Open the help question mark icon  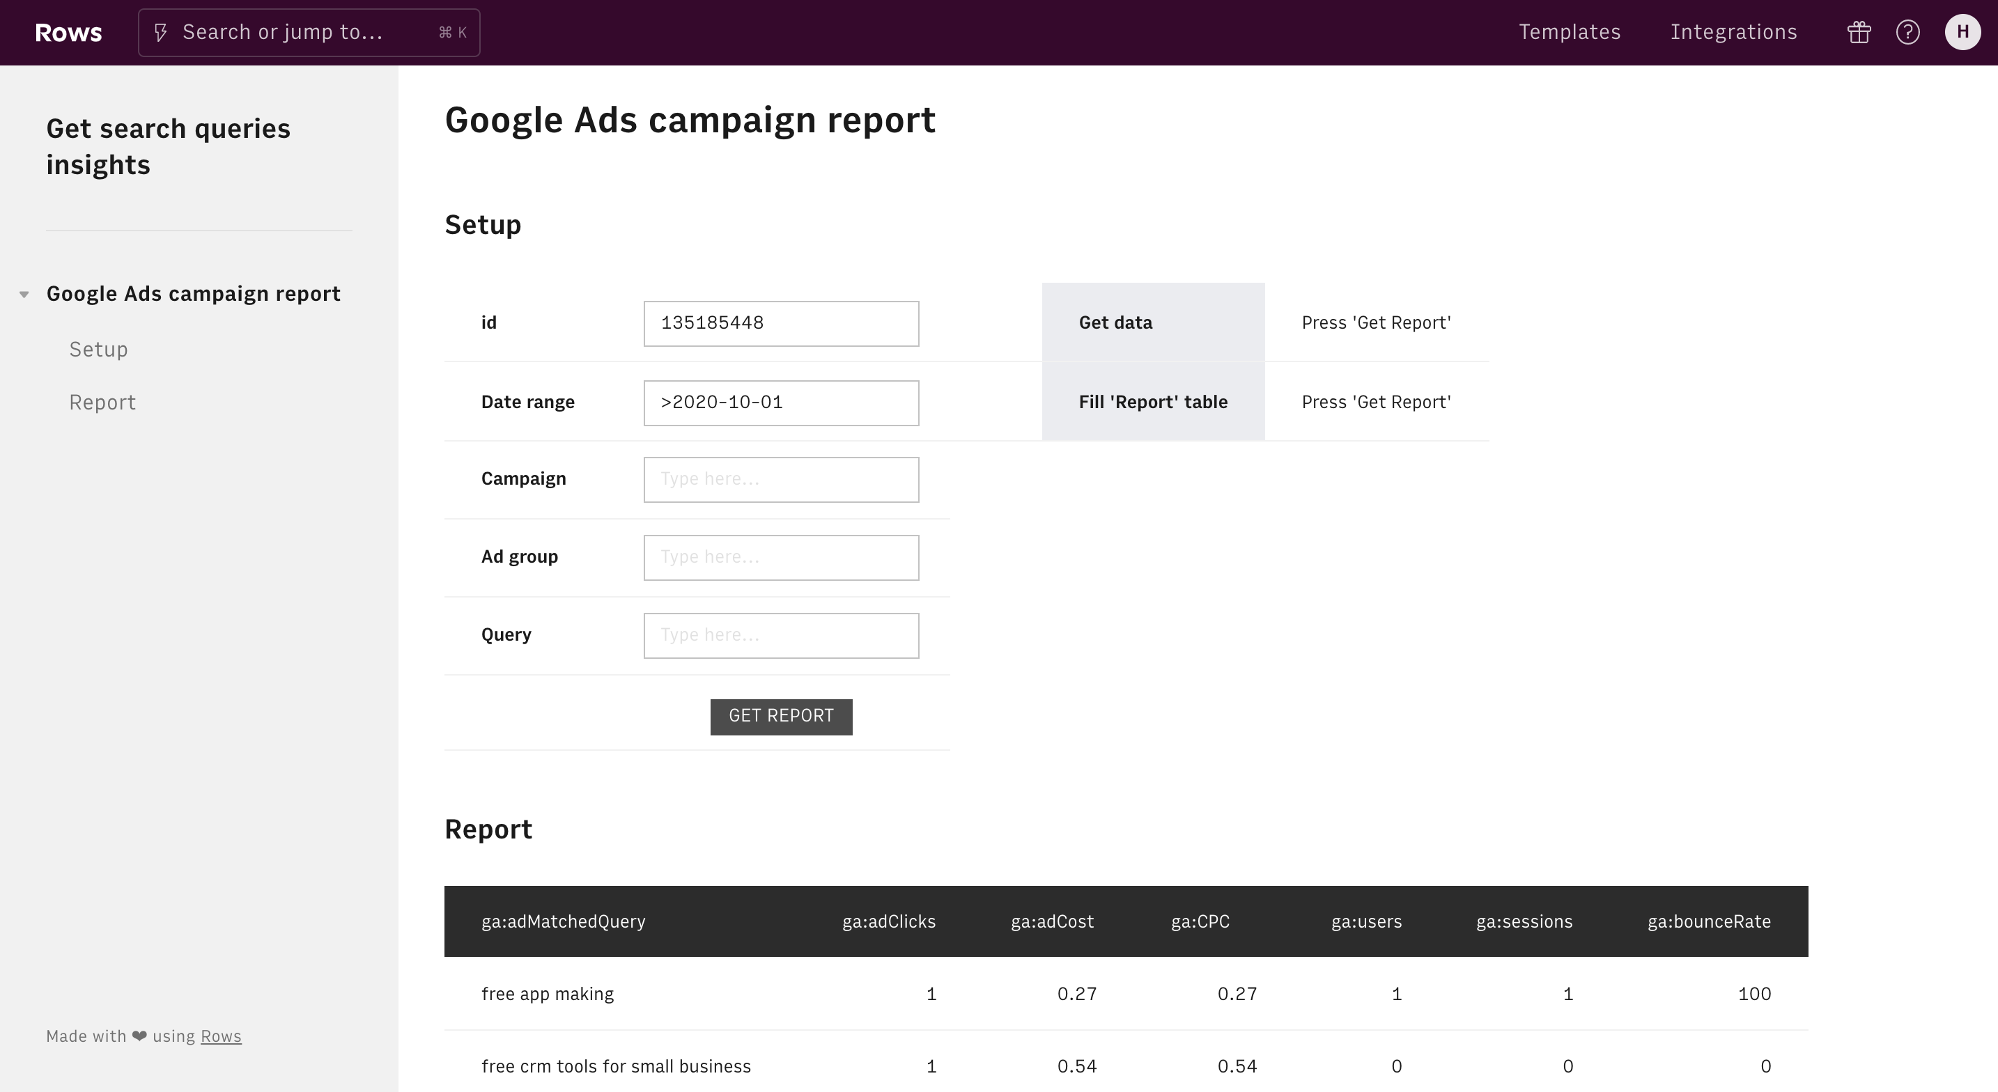(x=1907, y=32)
